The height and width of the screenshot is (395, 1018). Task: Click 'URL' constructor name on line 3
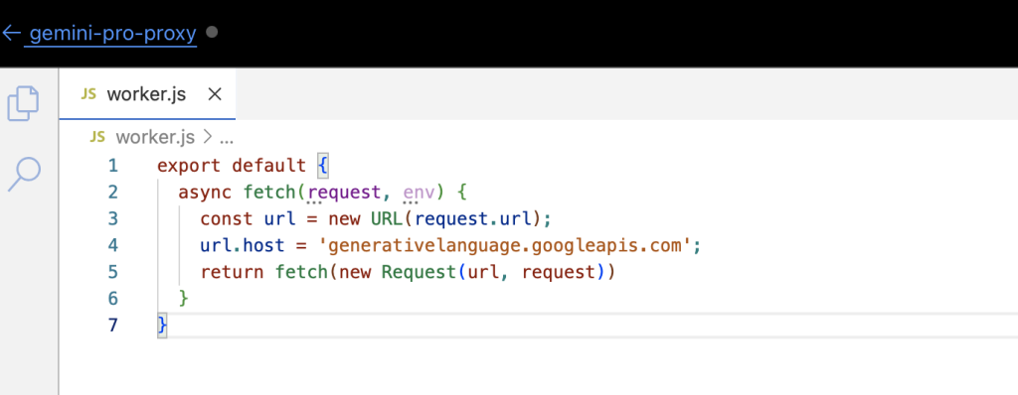[387, 218]
